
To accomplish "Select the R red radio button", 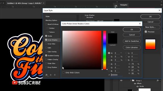I will [109, 64].
